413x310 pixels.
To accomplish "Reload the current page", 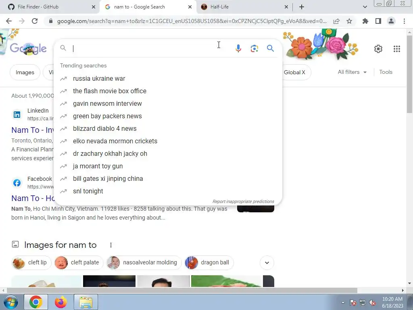I will 35,21.
